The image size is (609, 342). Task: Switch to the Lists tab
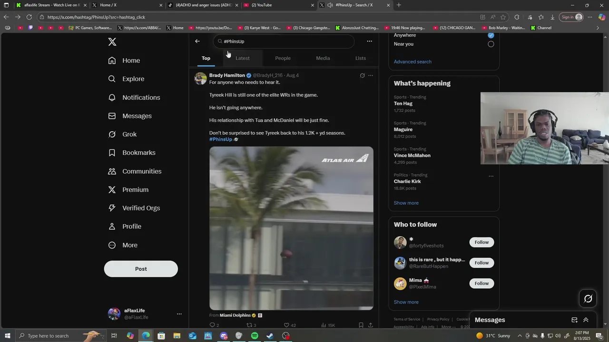point(361,58)
